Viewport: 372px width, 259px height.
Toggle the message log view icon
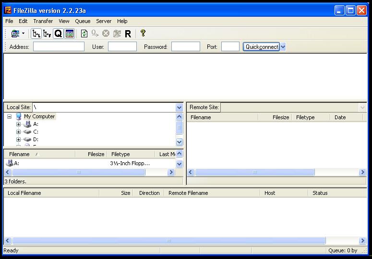(70, 34)
